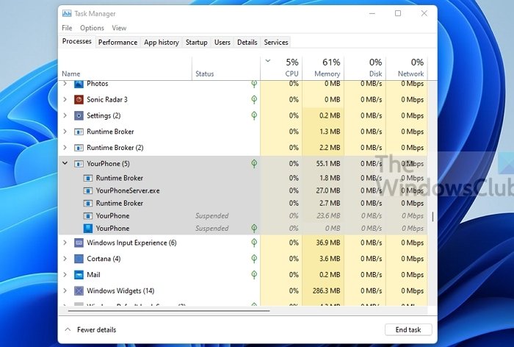Click the YourPhone group icon
514x347 pixels.
coord(79,163)
